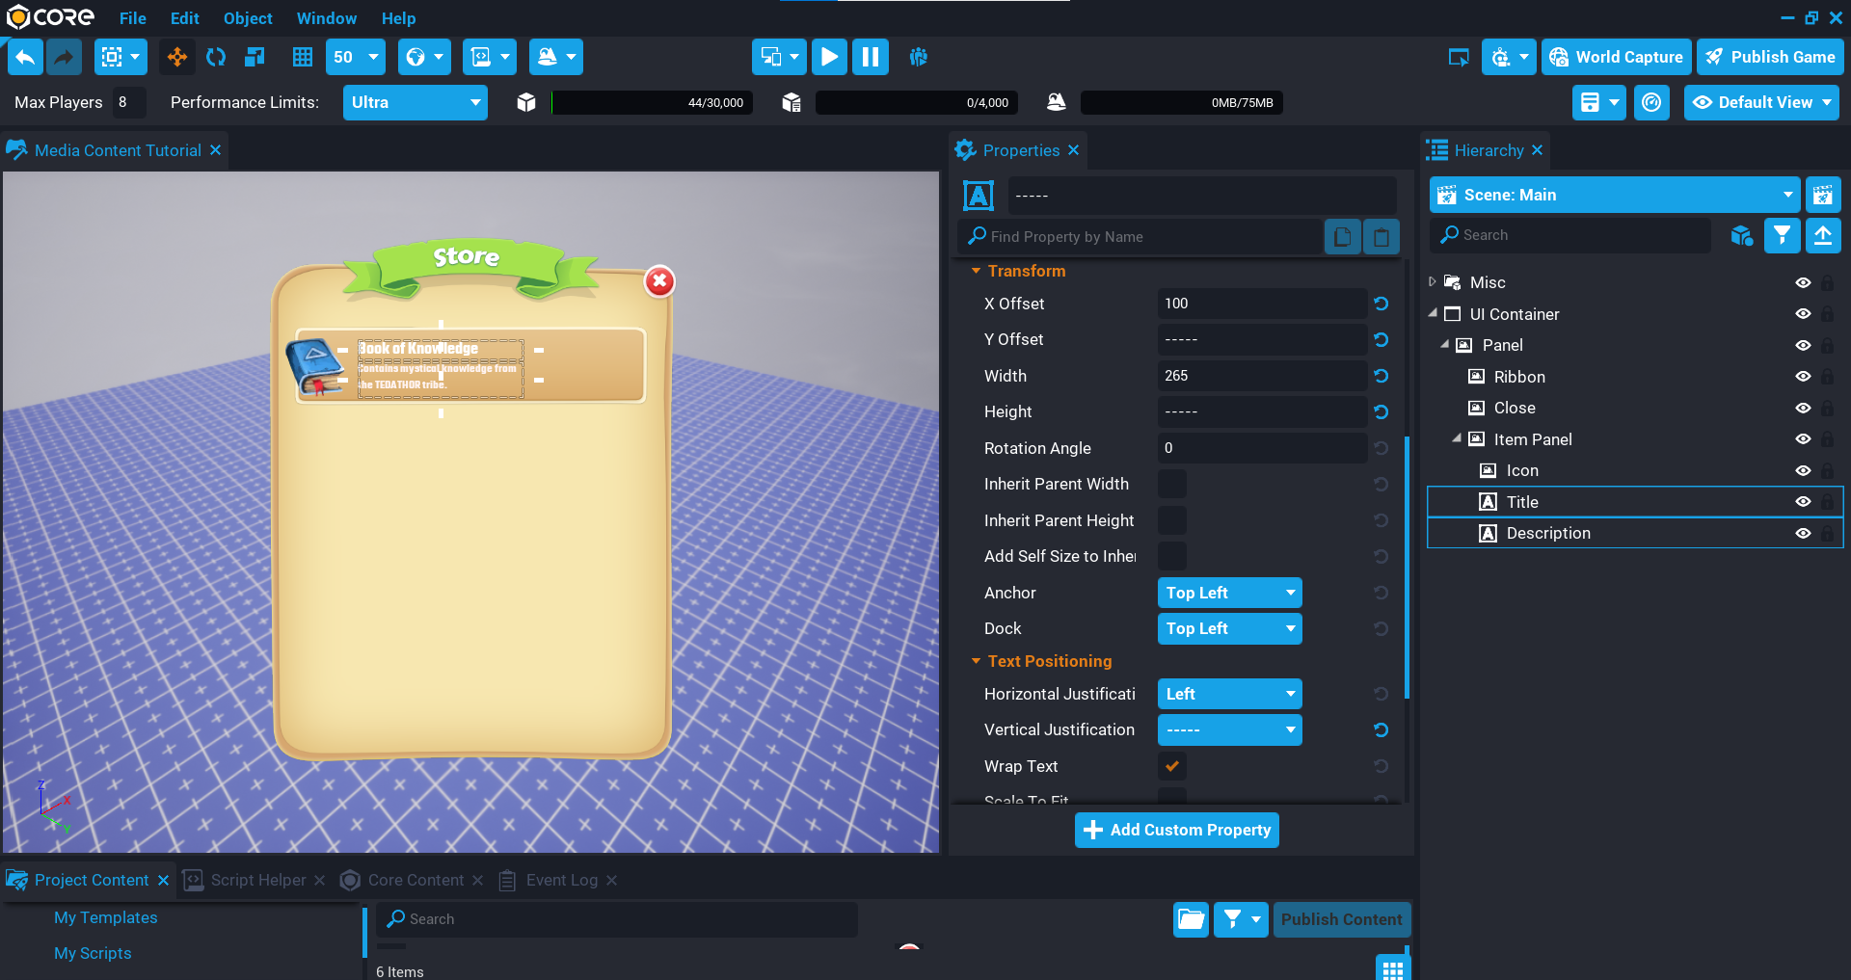Select the Rotate transform tool
The image size is (1851, 980).
(216, 58)
